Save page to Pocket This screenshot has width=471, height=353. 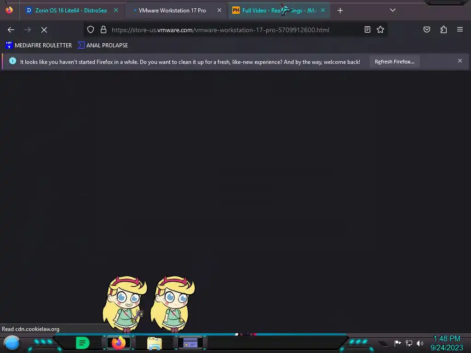pyautogui.click(x=426, y=29)
